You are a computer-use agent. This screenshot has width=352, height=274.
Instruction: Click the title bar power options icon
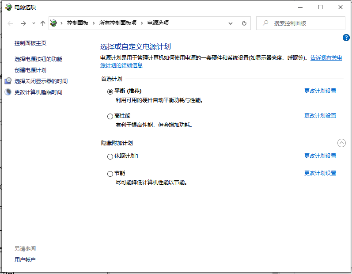8,7
